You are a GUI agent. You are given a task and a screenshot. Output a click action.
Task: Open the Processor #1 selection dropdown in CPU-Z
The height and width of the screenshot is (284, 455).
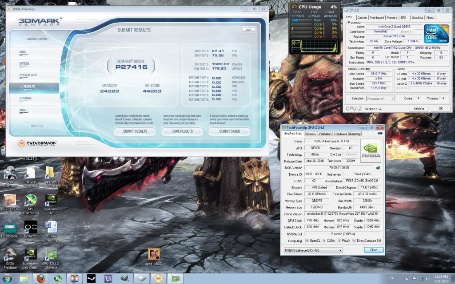380,99
